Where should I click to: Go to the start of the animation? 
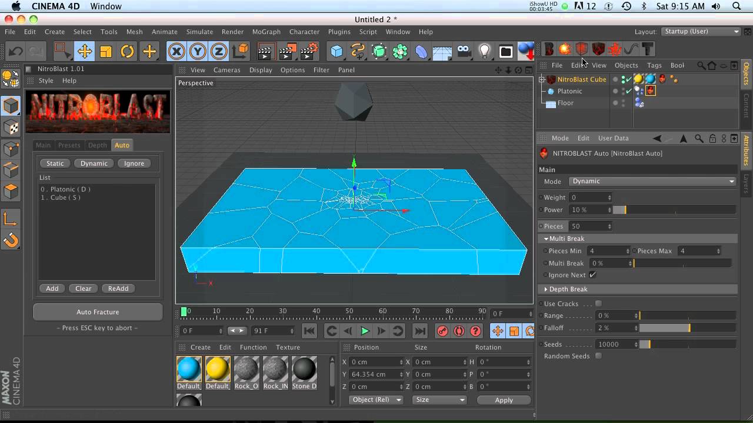click(309, 331)
